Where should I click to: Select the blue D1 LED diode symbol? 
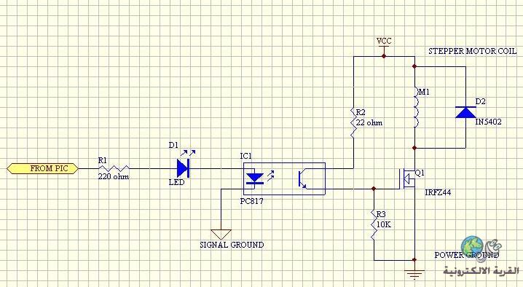(x=183, y=168)
